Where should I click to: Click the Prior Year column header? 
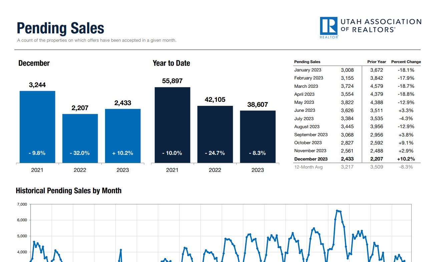point(377,62)
